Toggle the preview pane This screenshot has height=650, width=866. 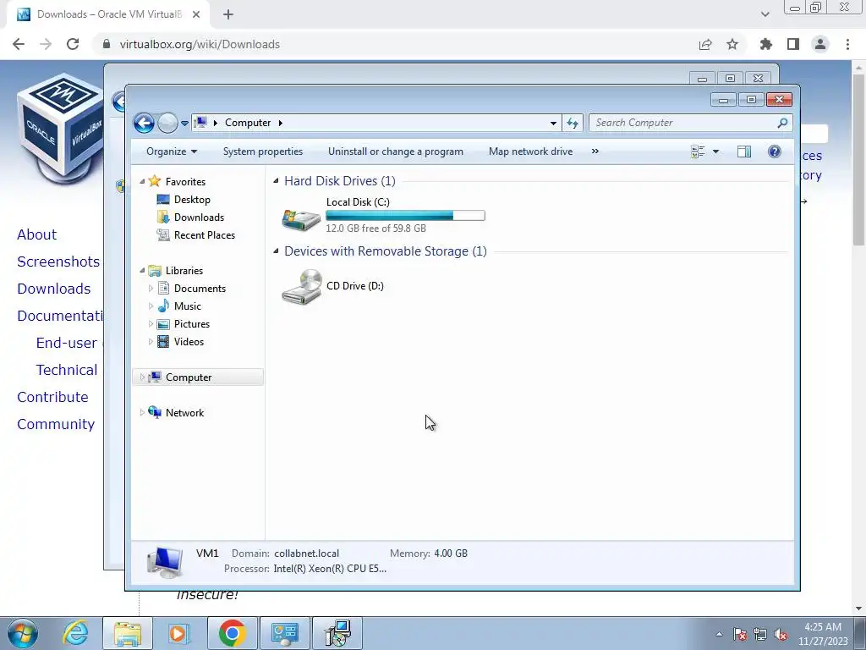[x=744, y=151]
